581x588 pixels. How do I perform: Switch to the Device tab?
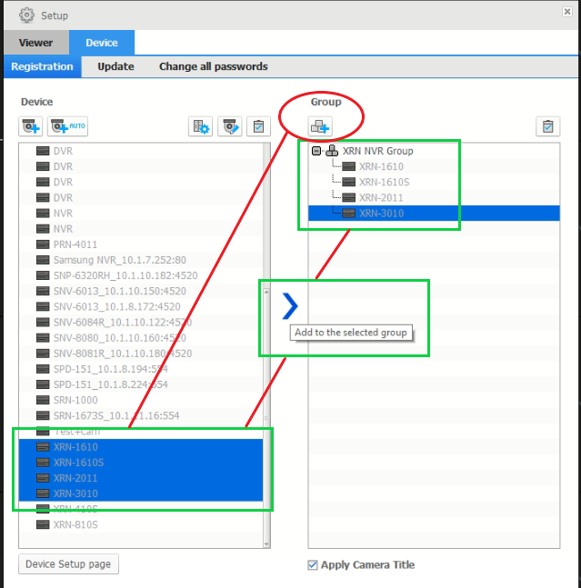coord(102,43)
